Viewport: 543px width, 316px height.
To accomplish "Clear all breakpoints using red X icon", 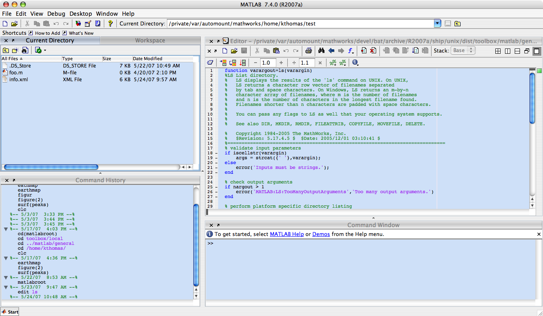I will point(373,51).
